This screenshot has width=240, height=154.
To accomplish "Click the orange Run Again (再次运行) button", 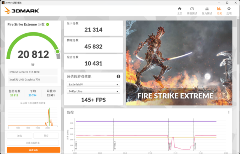I will point(33,150).
